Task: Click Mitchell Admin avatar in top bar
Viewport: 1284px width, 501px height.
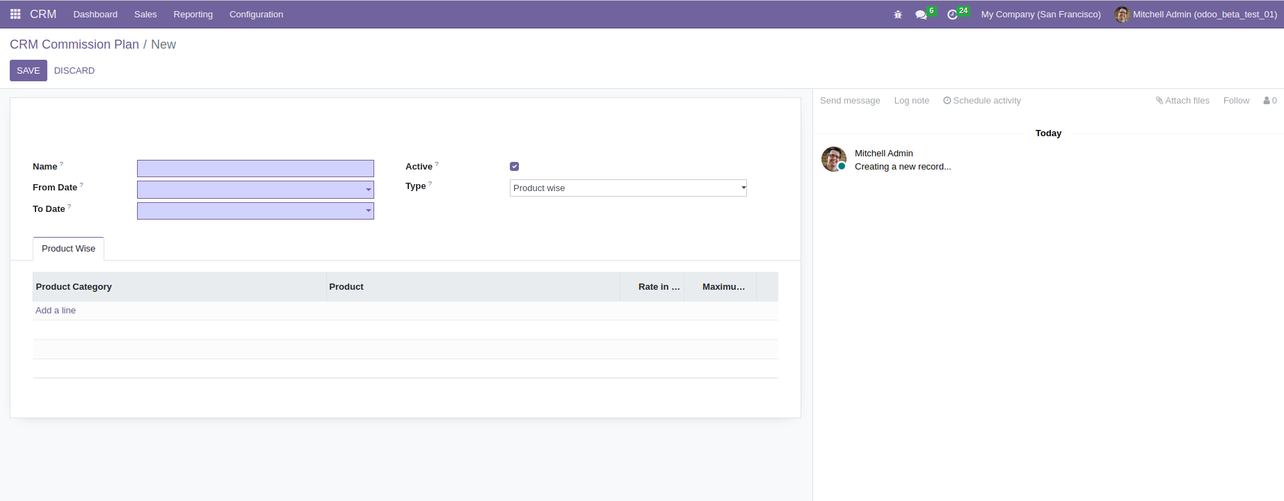Action: pyautogui.click(x=1121, y=15)
